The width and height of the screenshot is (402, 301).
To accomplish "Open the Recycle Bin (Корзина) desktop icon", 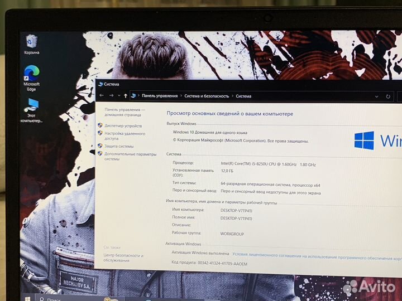I will [31, 44].
